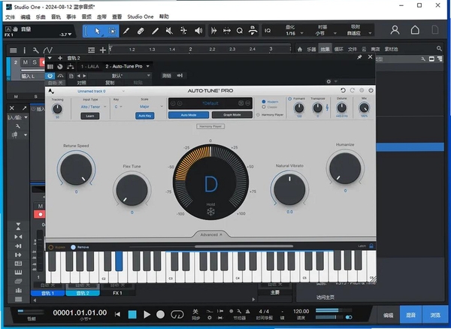Image resolution: width=451 pixels, height=329 pixels.
Task: Enable the Harmony Player radio option
Action: [x=258, y=115]
